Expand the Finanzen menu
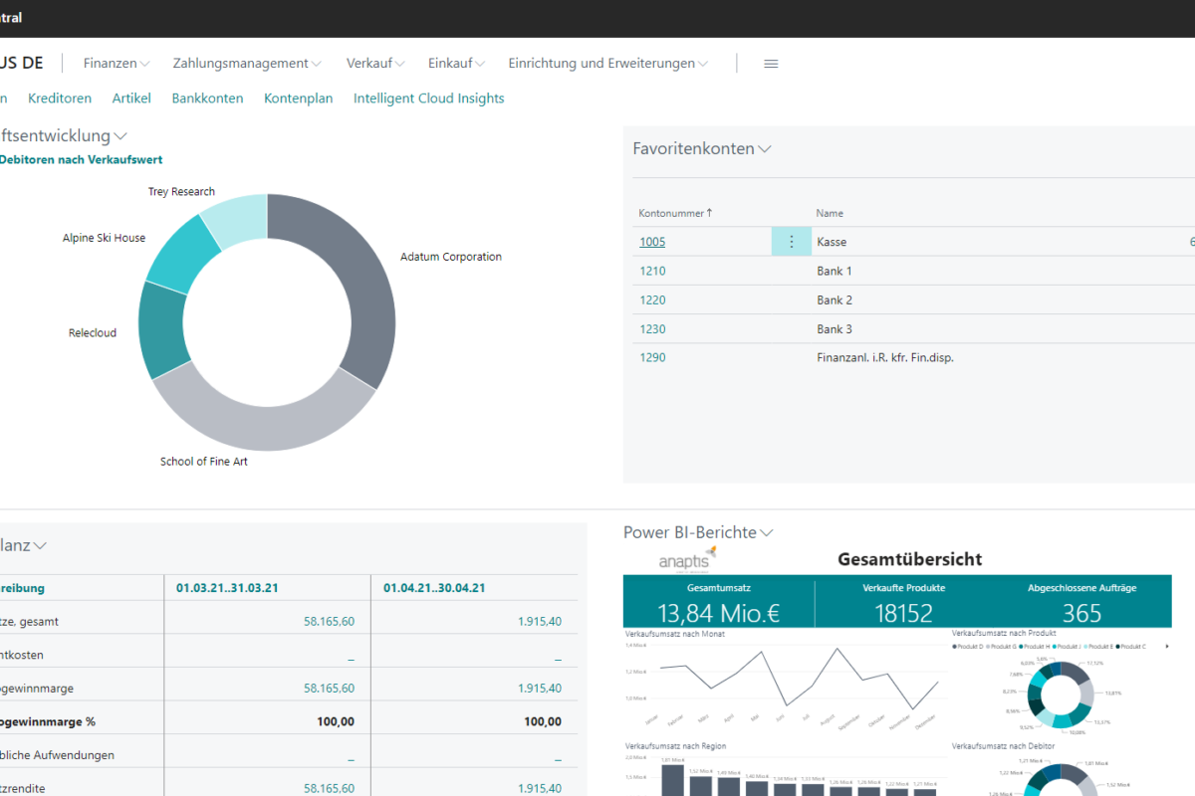Screen dimensions: 1195x796 [x=117, y=63]
